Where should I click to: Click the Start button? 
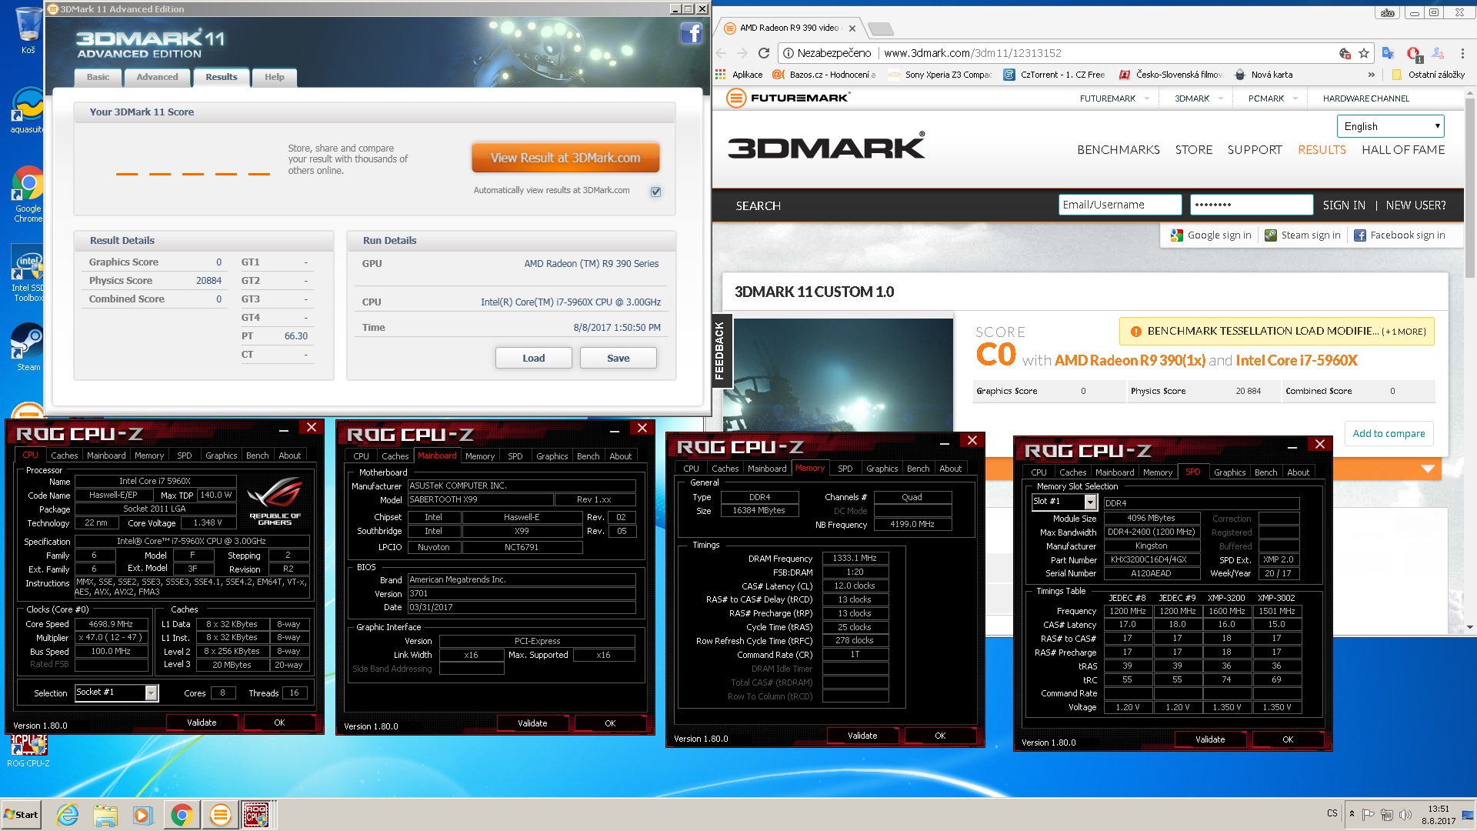(21, 815)
